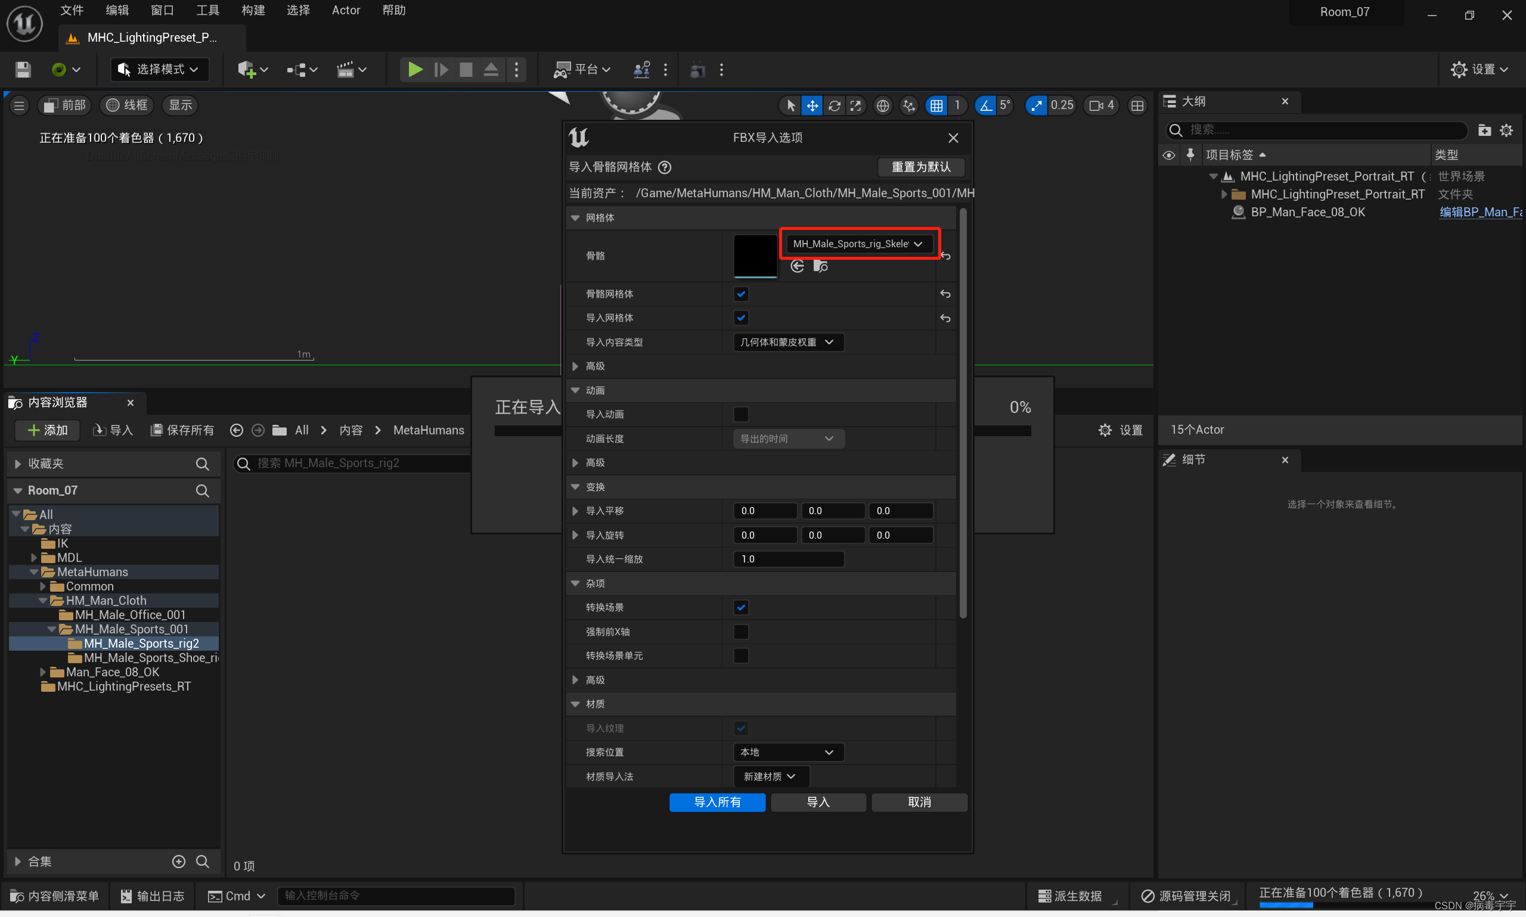Toggle grid snapping icon in viewport
This screenshot has height=917, width=1526.
tap(936, 105)
